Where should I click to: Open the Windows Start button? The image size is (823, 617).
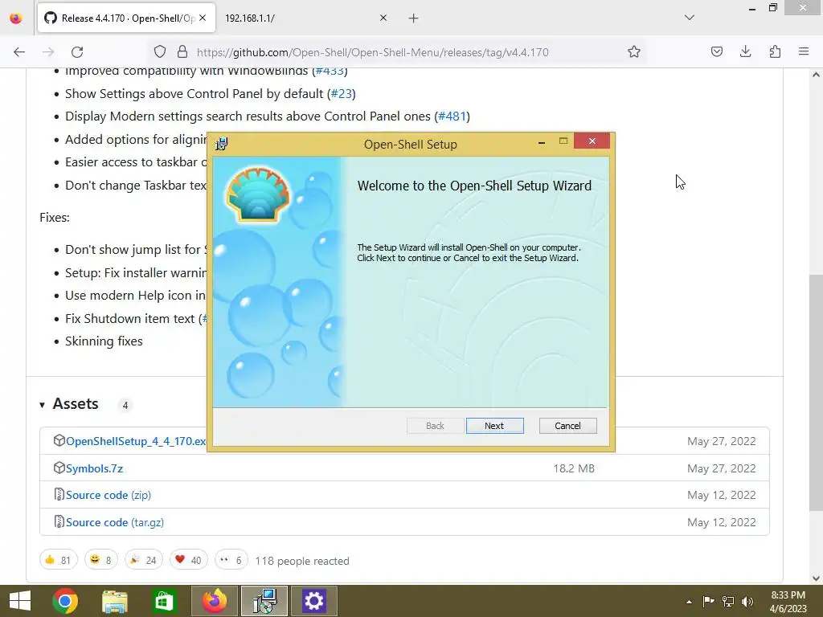(20, 601)
